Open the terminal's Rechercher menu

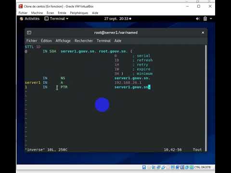84,41
